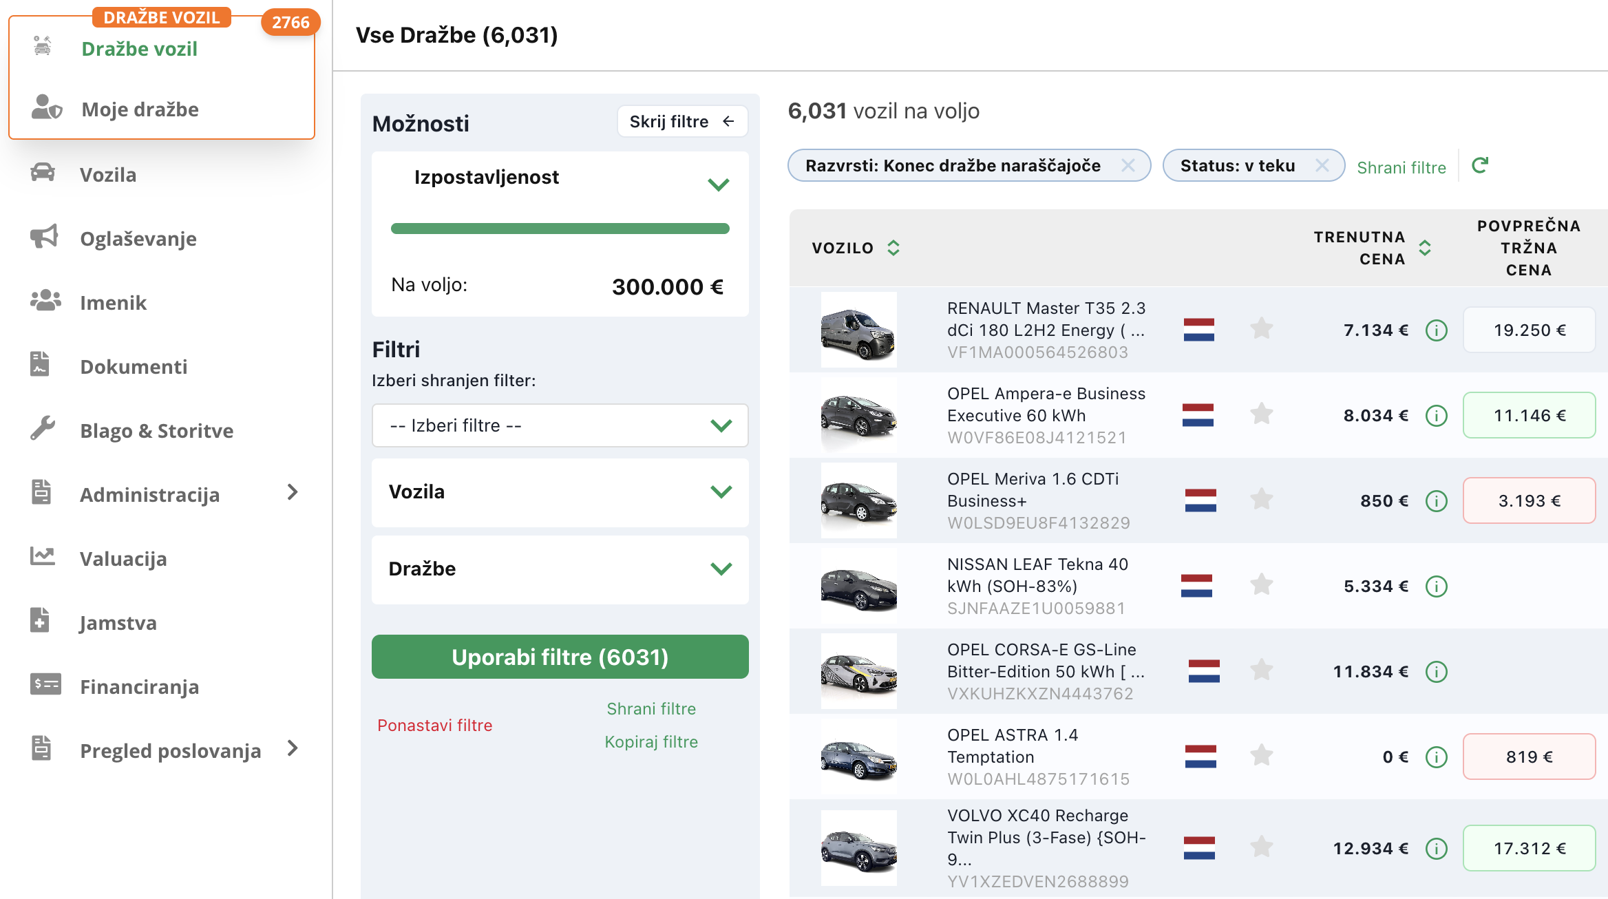Viewport: 1608px width, 899px height.
Task: Open info icon for RENAULT Master price
Action: pos(1437,330)
